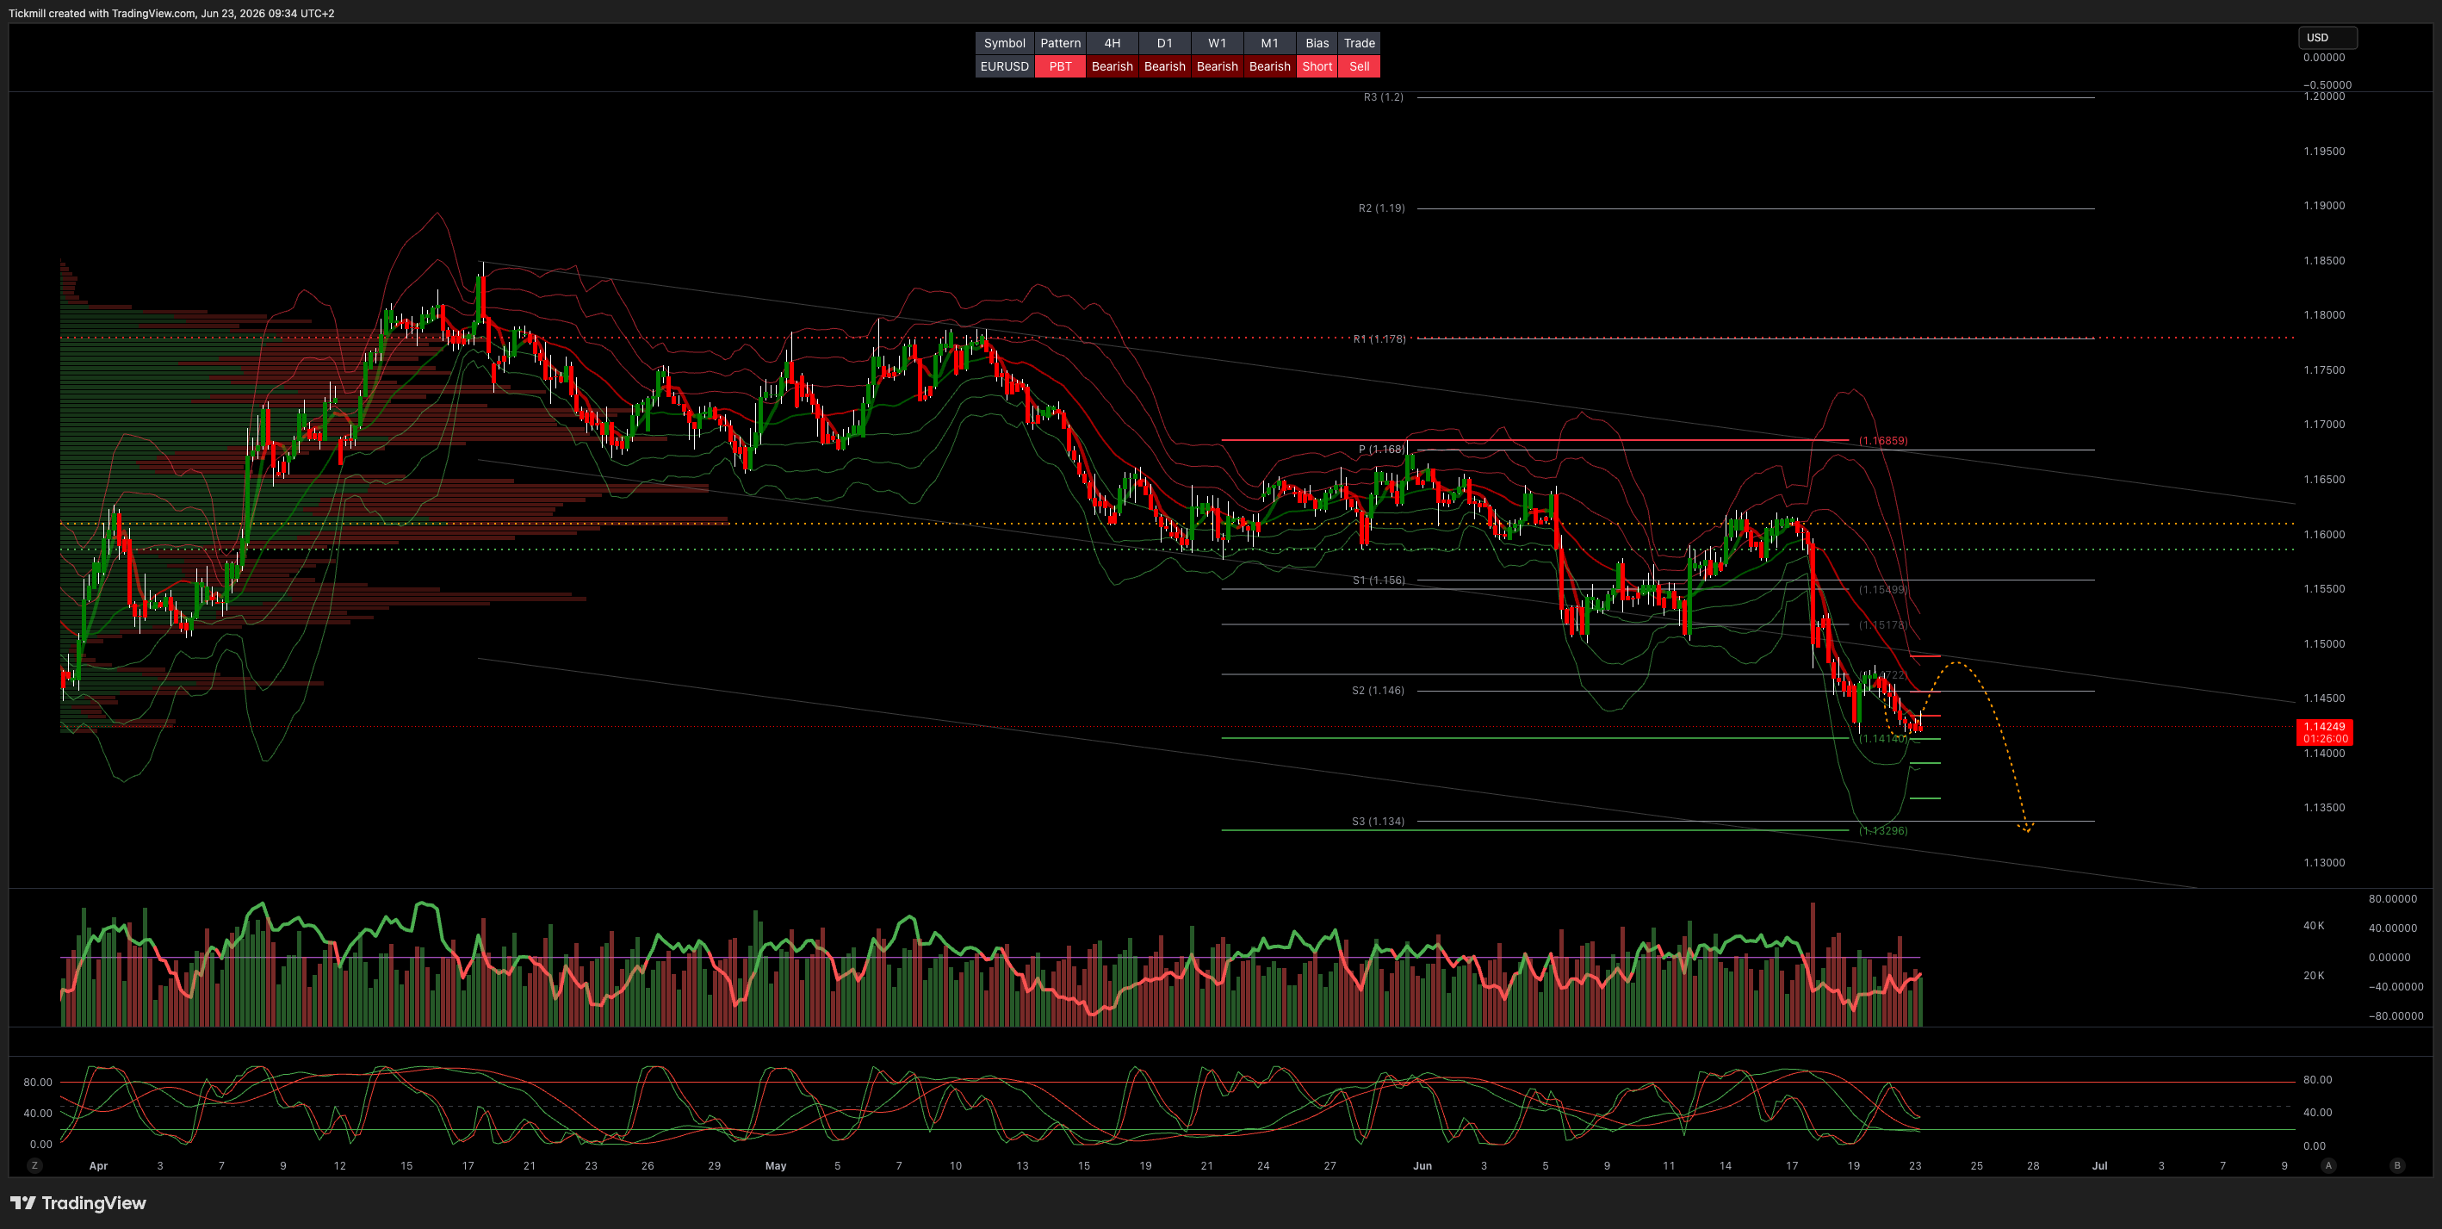The height and width of the screenshot is (1229, 2442).
Task: Open the USD currency badge
Action: point(2327,38)
